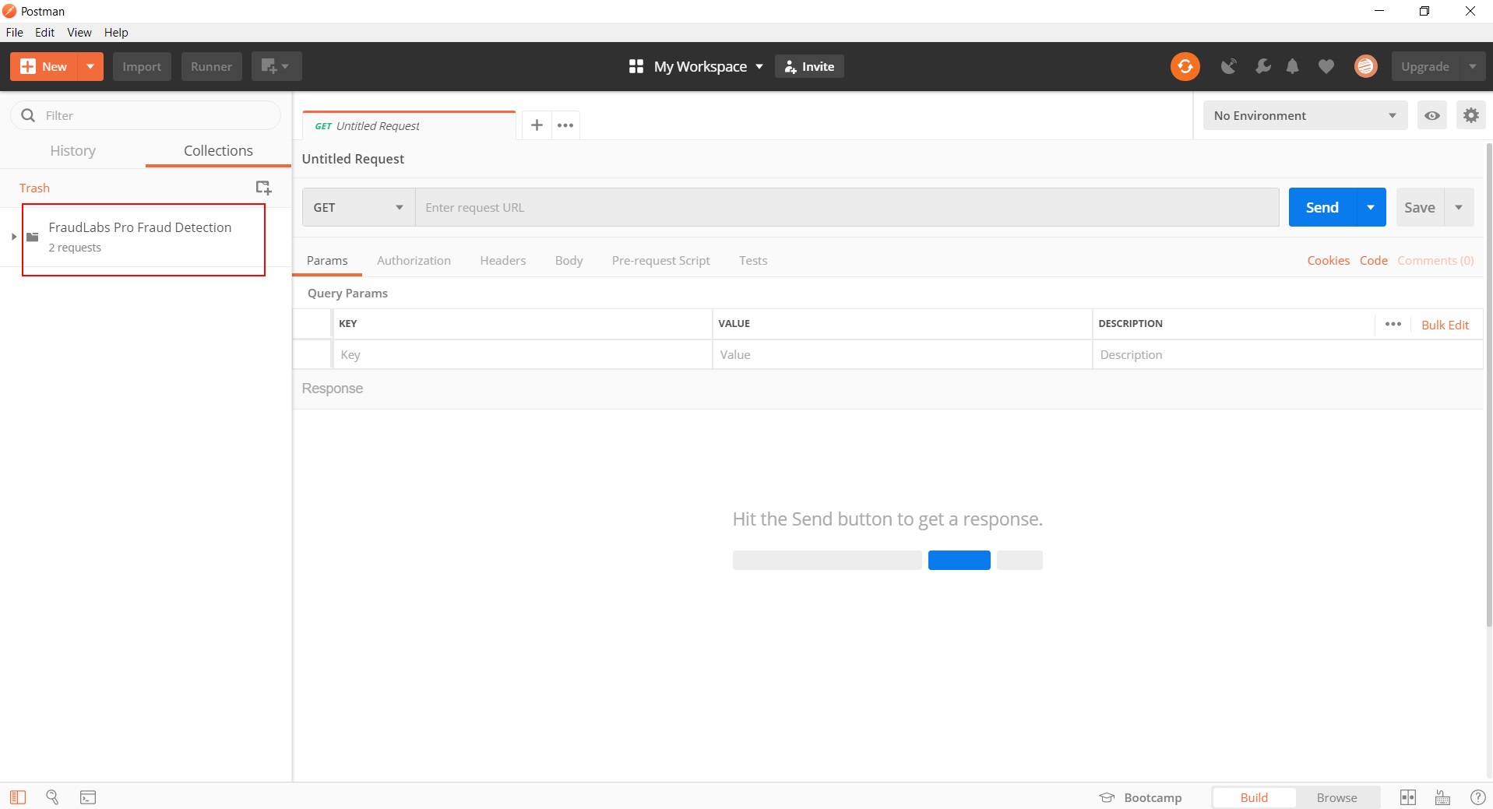Open notifications bell icon
Screen dimensions: 1493x809
pyautogui.click(x=1292, y=66)
